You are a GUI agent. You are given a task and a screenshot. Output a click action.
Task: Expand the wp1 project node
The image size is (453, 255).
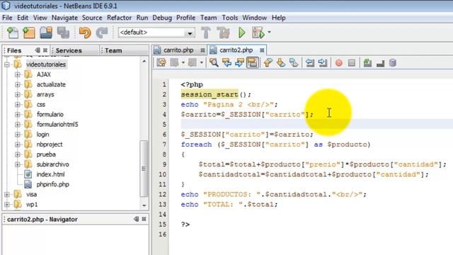[x=7, y=205]
